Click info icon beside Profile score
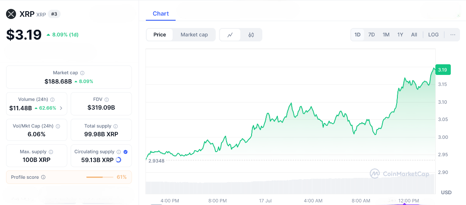466x205 pixels. (x=44, y=177)
